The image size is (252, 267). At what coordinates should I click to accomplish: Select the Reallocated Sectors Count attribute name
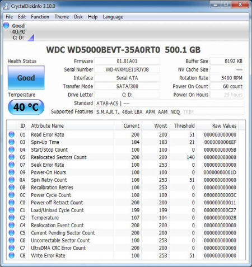tap(59, 157)
